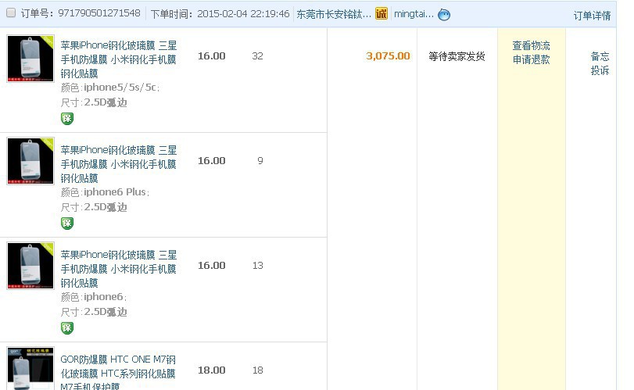Click the mingtai... seller account link

(414, 14)
